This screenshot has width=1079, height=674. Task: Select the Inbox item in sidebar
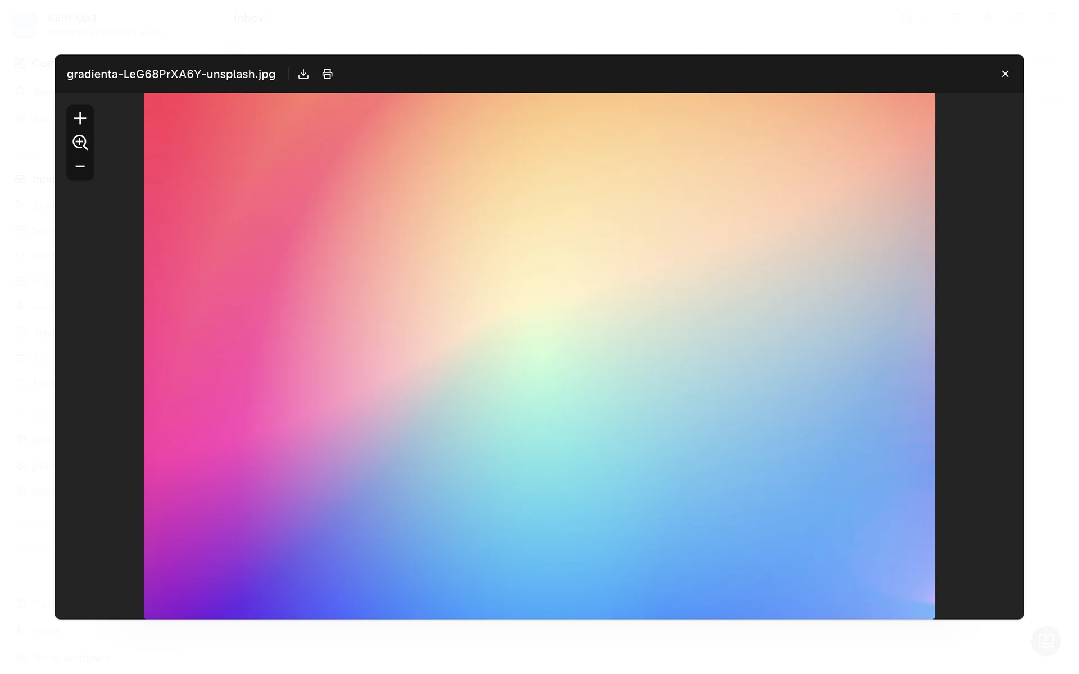[x=34, y=179]
